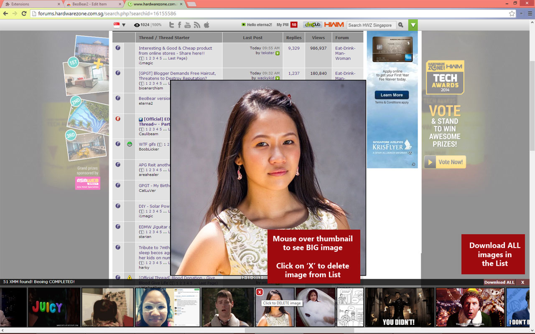Click the thumbnail of woman wearing eye mask
Screen dimensions: 535x334
coord(167,307)
